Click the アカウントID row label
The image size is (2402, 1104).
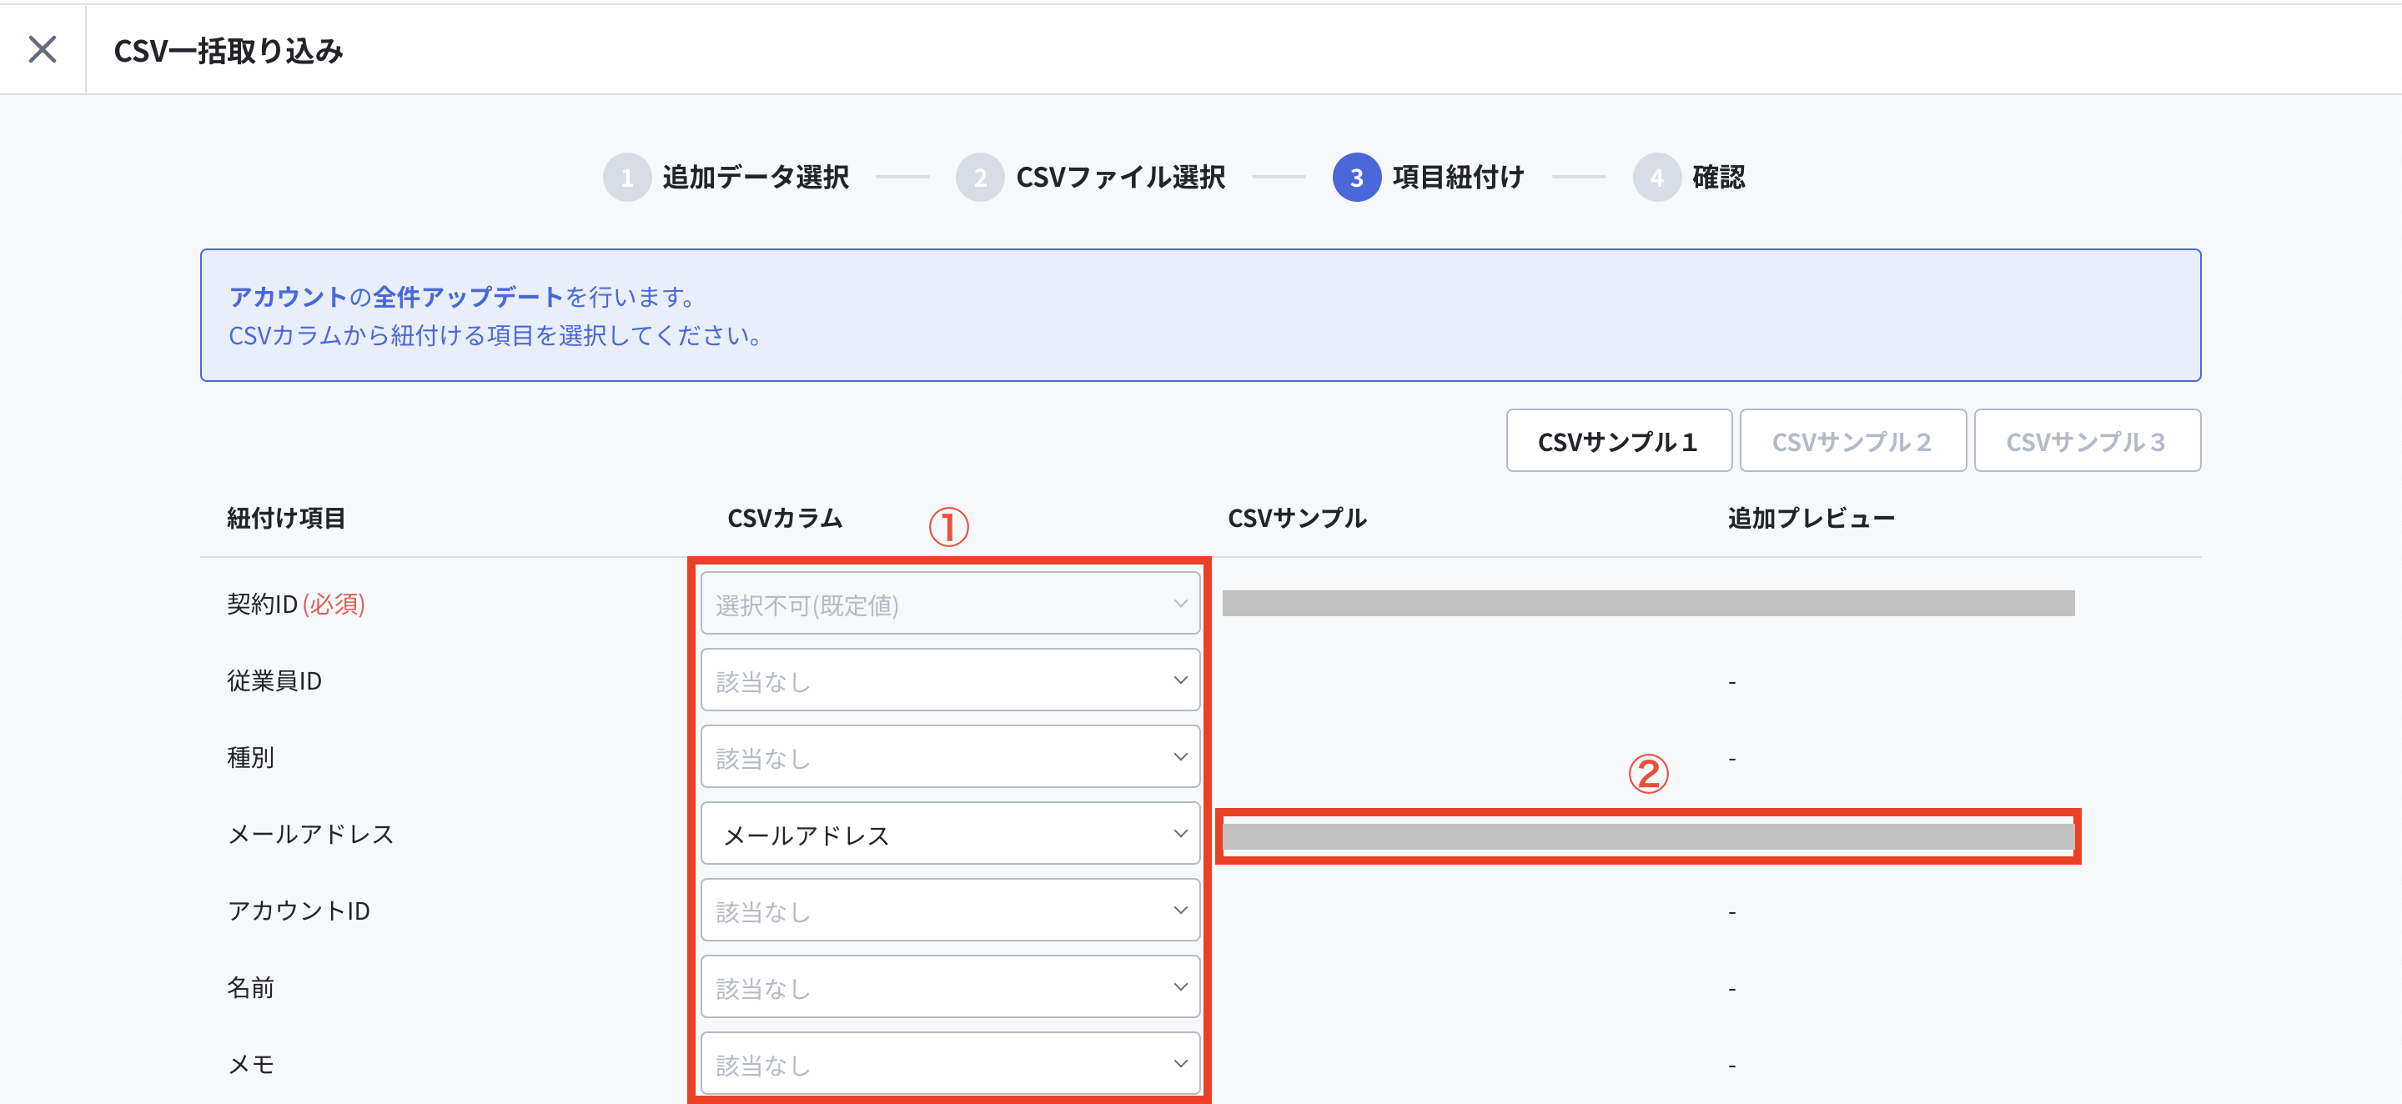tap(299, 910)
